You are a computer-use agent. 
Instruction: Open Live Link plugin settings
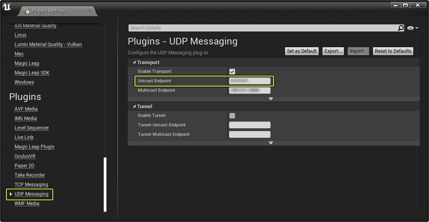(24, 137)
